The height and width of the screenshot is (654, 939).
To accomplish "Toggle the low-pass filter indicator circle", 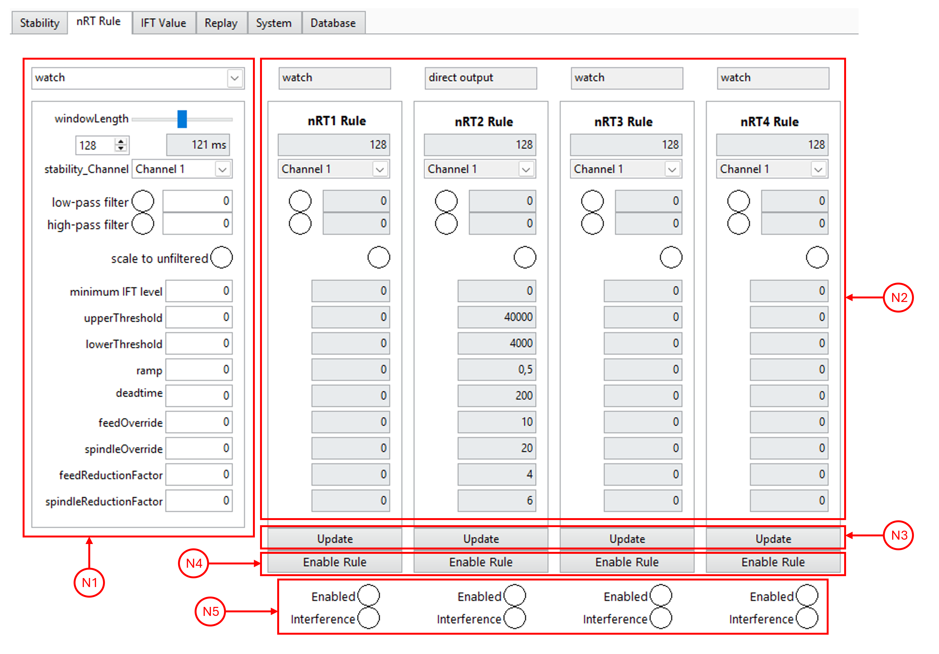I will pyautogui.click(x=143, y=201).
